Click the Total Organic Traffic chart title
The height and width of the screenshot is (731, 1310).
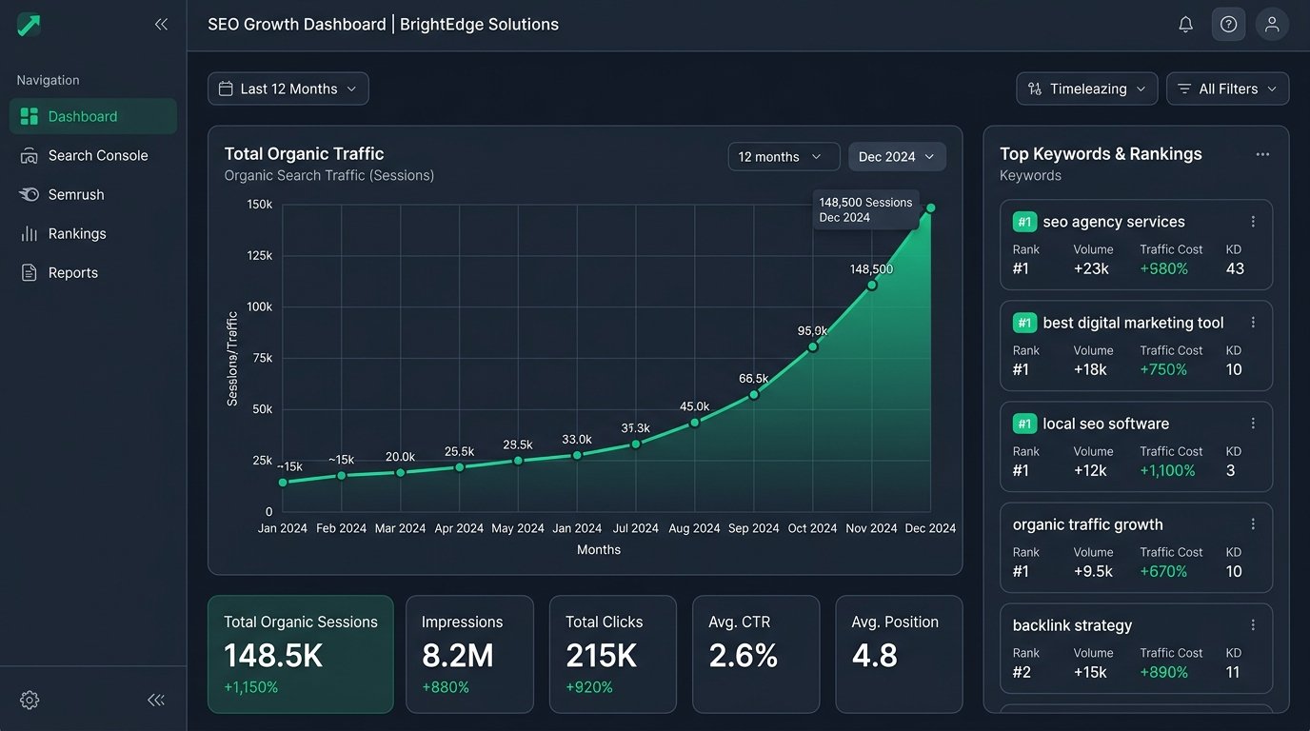(305, 153)
